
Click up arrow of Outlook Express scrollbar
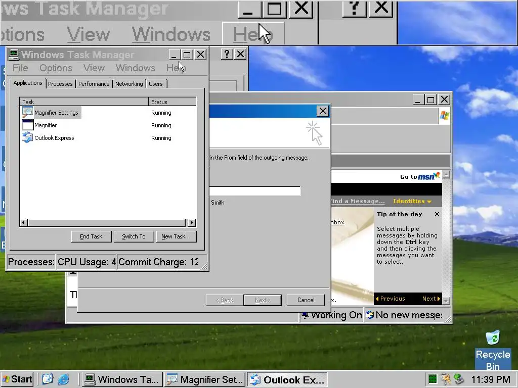coord(446,174)
